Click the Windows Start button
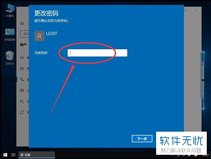The image size is (211, 159). [x=5, y=155]
